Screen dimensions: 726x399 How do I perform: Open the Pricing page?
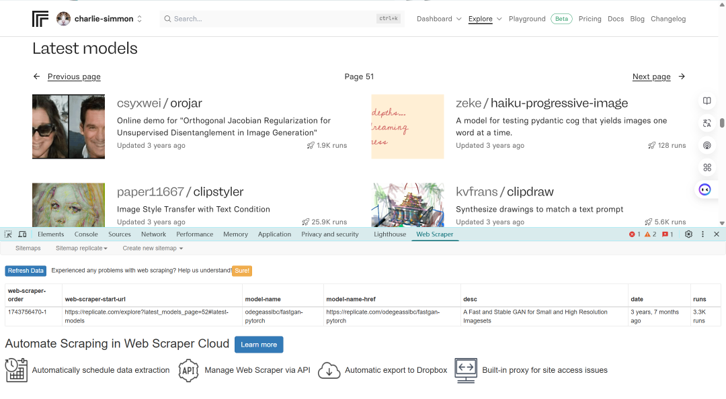click(590, 19)
